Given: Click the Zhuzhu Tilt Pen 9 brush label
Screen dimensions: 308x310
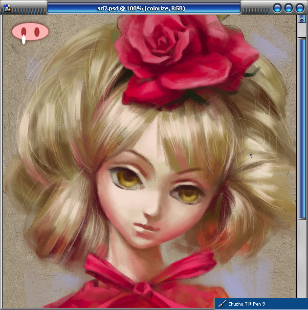Looking at the screenshot, I should [246, 304].
